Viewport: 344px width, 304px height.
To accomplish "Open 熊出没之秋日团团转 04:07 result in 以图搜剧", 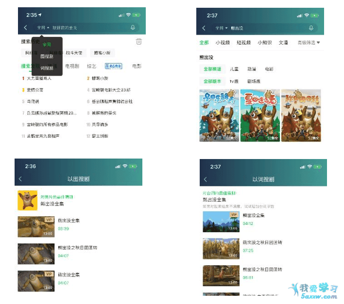I will (x=36, y=254).
